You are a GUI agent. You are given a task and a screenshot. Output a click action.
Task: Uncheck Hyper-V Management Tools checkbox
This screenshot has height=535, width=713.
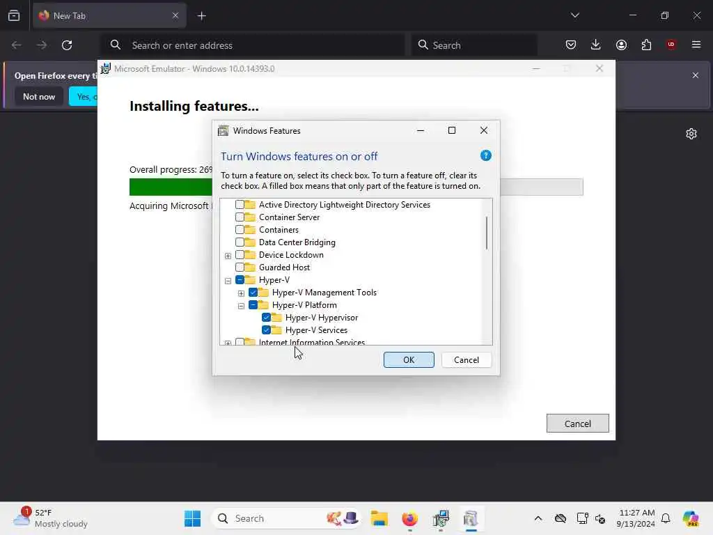(253, 292)
